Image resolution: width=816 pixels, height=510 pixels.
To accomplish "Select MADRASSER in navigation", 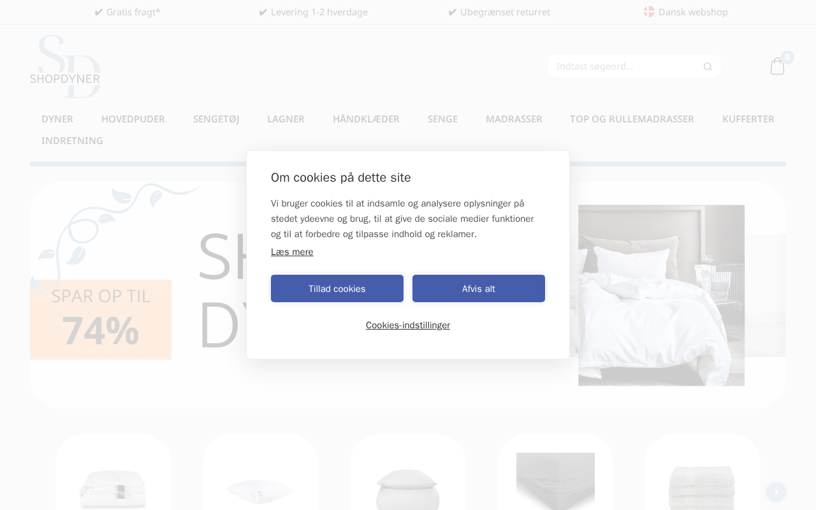I will 514,119.
